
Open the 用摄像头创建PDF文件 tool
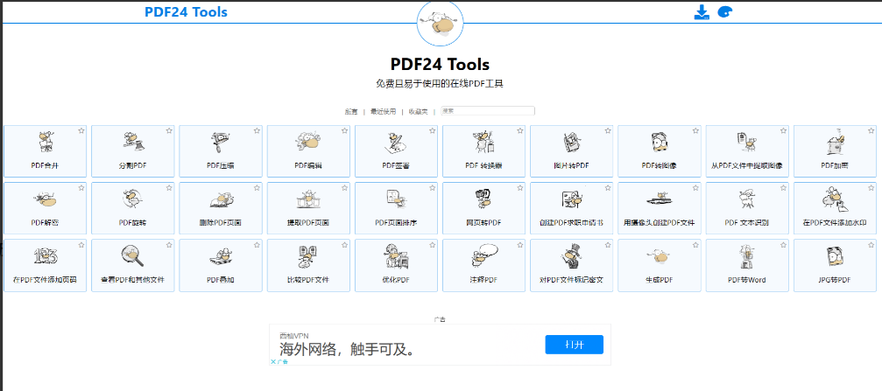click(660, 208)
